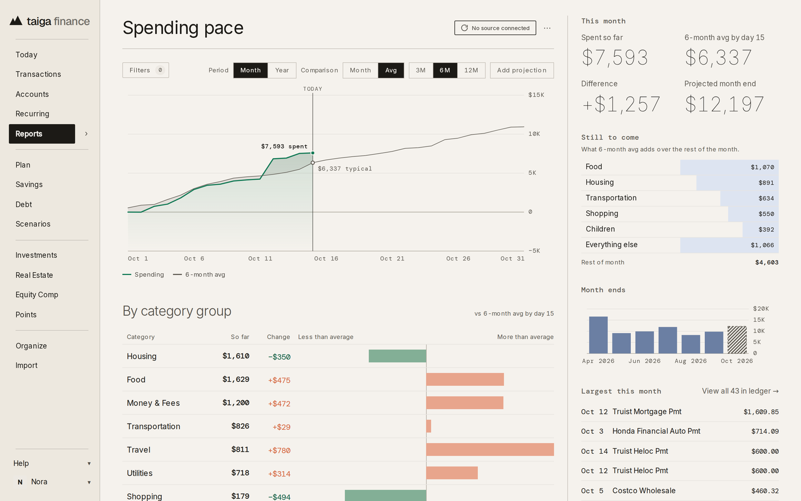Set Comparison to Avg
Image resolution: width=801 pixels, height=501 pixels.
point(391,70)
